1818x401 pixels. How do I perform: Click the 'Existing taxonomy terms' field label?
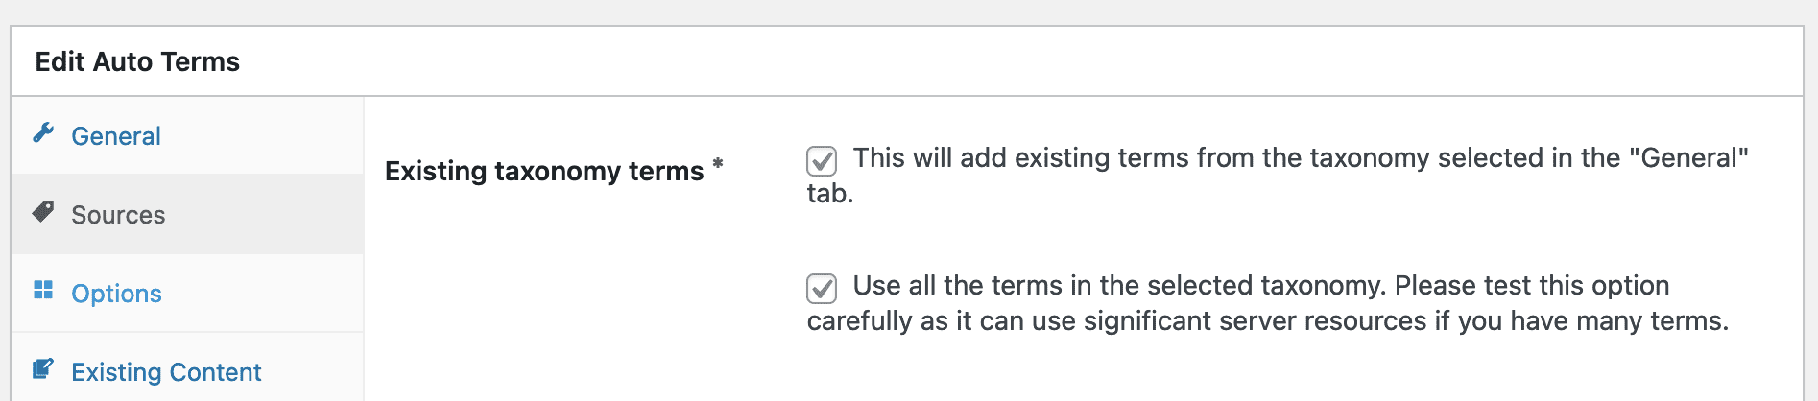tap(544, 171)
